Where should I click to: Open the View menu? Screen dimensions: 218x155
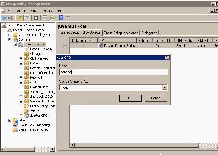click(34, 11)
